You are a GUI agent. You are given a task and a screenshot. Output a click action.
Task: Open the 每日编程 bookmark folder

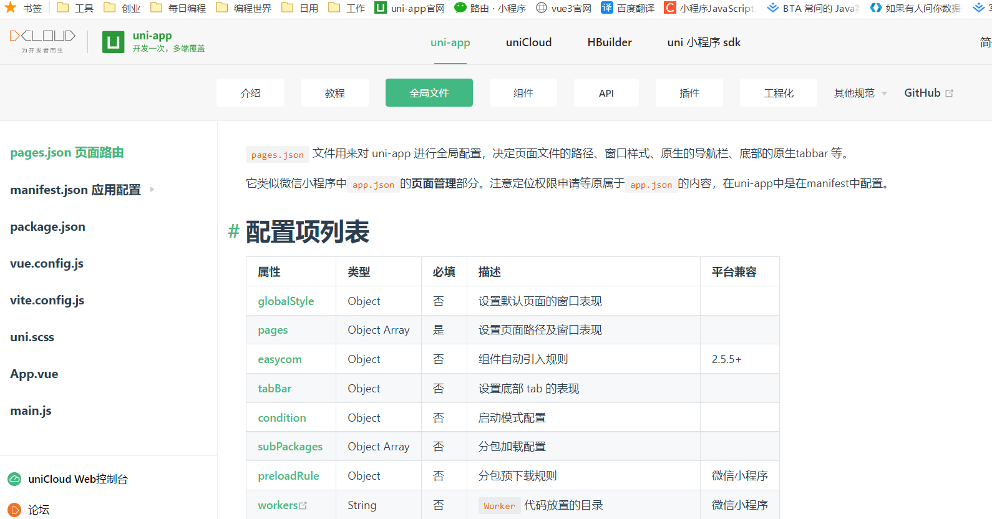(x=178, y=8)
